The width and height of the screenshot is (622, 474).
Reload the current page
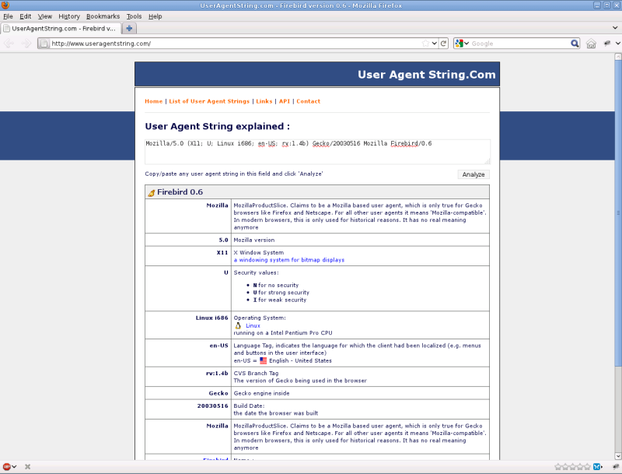[444, 44]
